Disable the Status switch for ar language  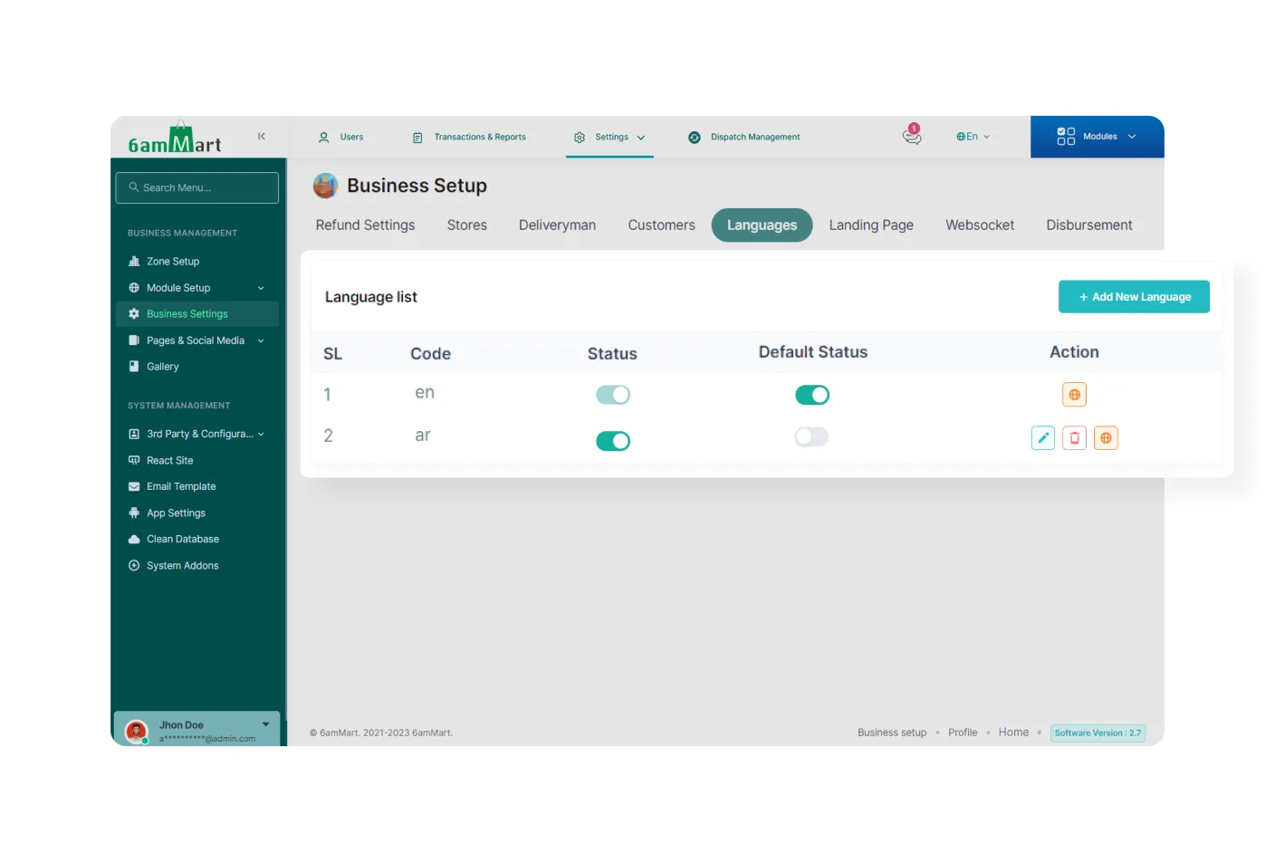coord(613,441)
